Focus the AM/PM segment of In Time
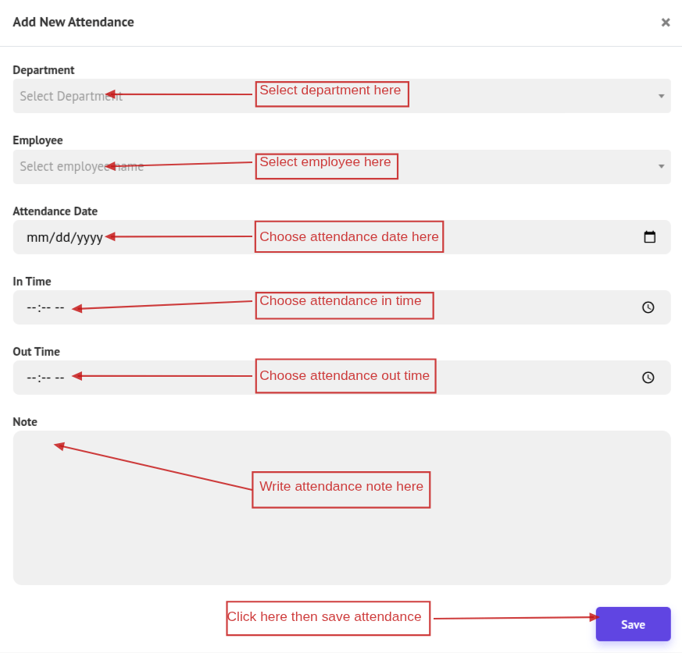This screenshot has height=653, width=682. point(59,307)
